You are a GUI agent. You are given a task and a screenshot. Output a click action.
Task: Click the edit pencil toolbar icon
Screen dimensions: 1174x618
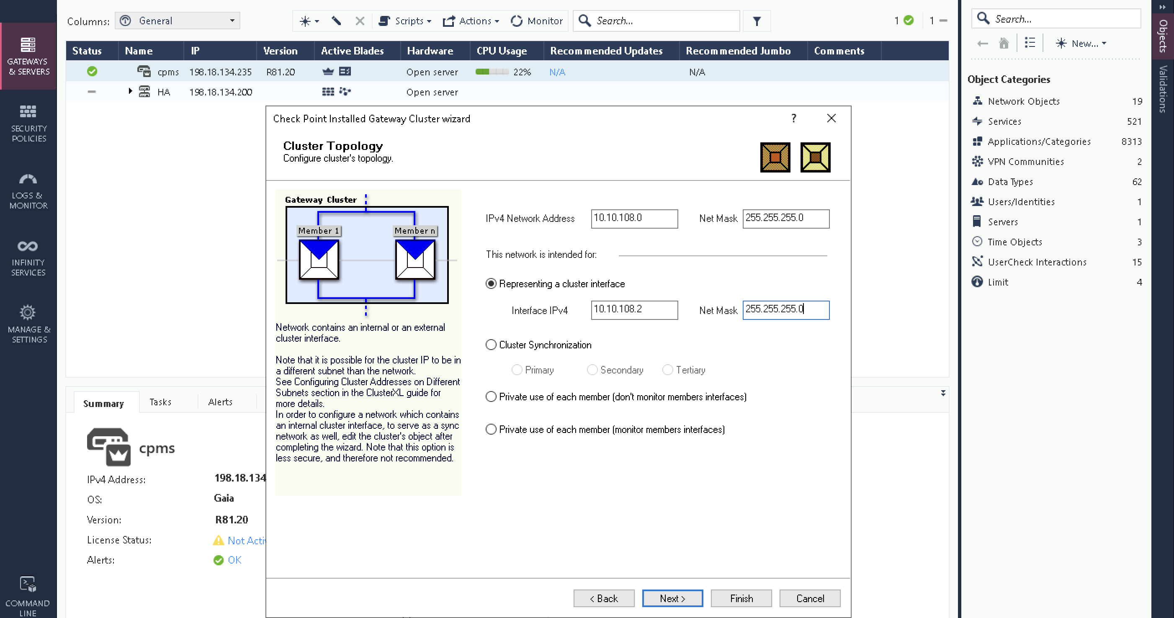pyautogui.click(x=336, y=21)
